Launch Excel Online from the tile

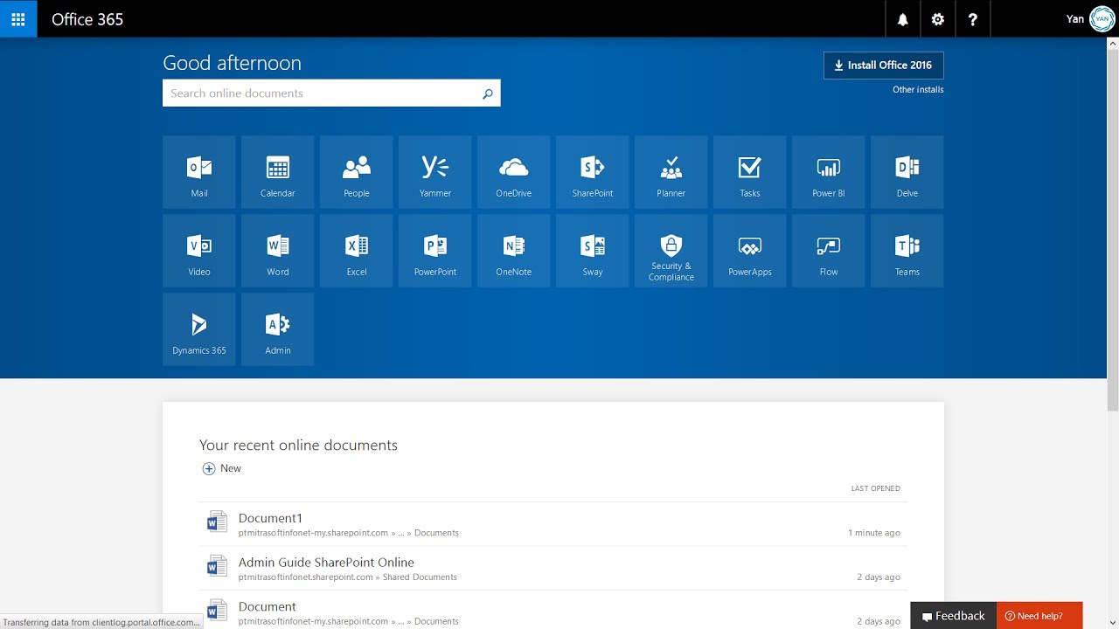click(x=357, y=251)
